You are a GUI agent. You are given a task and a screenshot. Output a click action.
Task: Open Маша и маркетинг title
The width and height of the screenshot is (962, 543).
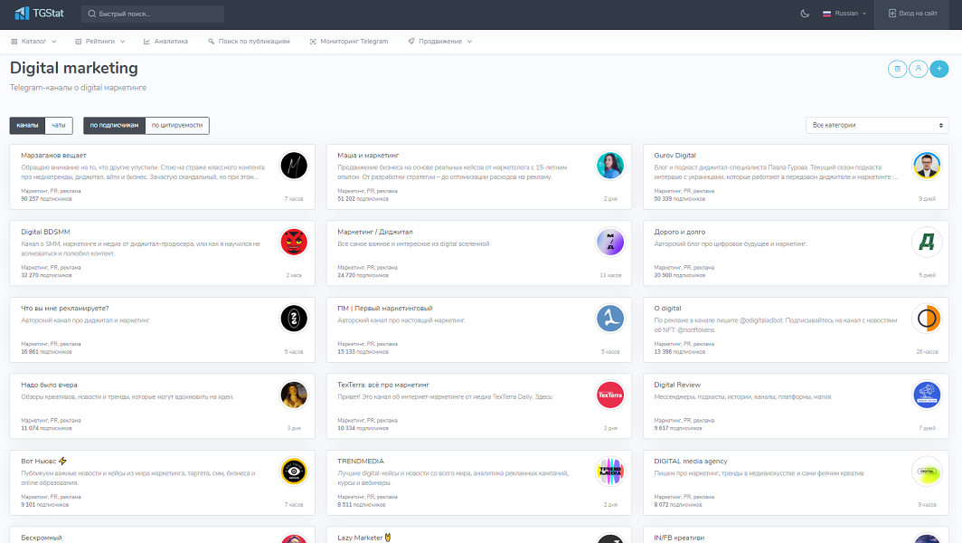coord(368,156)
